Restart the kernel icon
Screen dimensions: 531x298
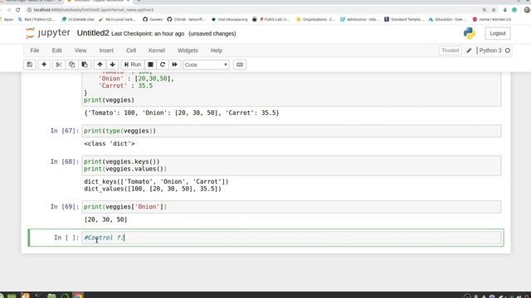(x=163, y=65)
